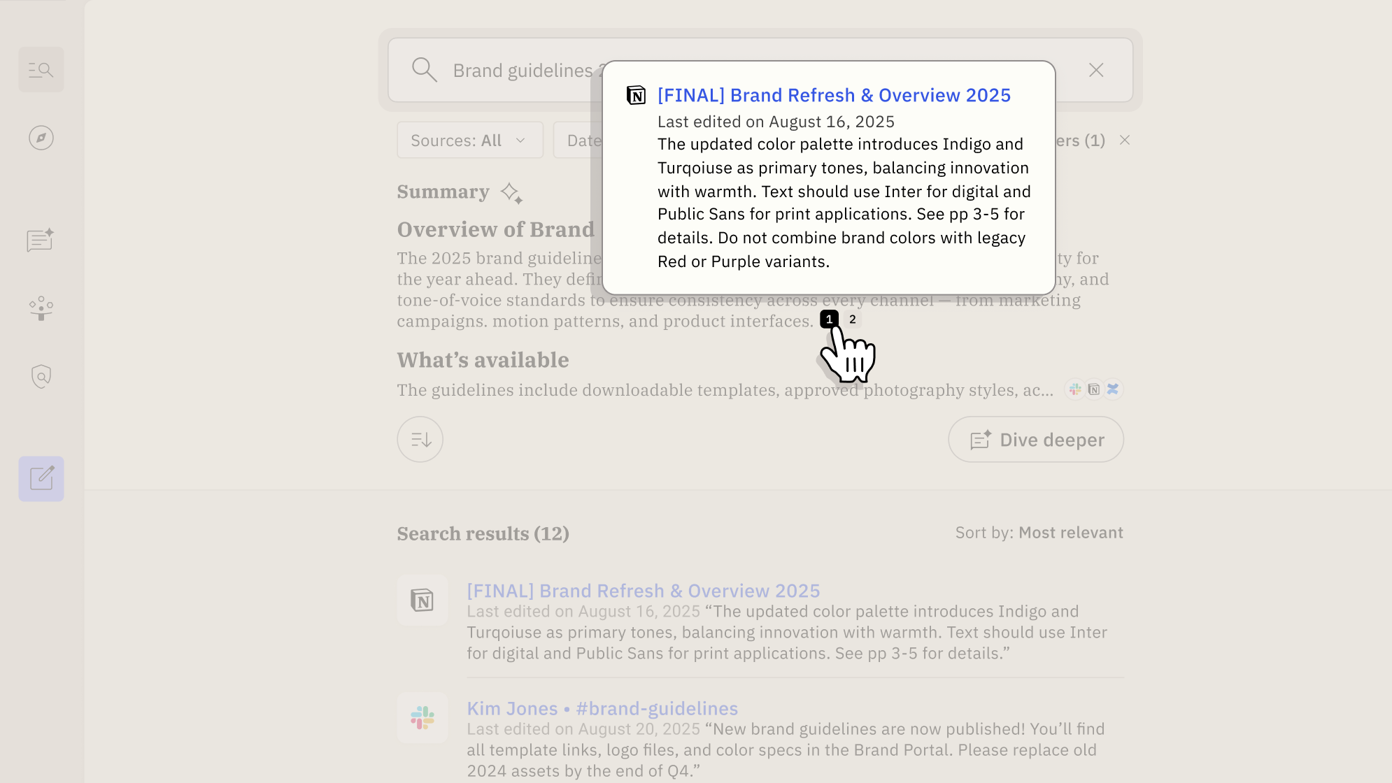Open the search list sidebar icon
This screenshot has width=1392, height=783.
pyautogui.click(x=41, y=70)
